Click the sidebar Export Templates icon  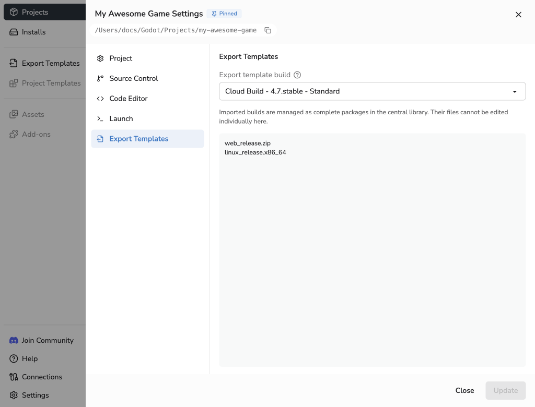pos(14,63)
